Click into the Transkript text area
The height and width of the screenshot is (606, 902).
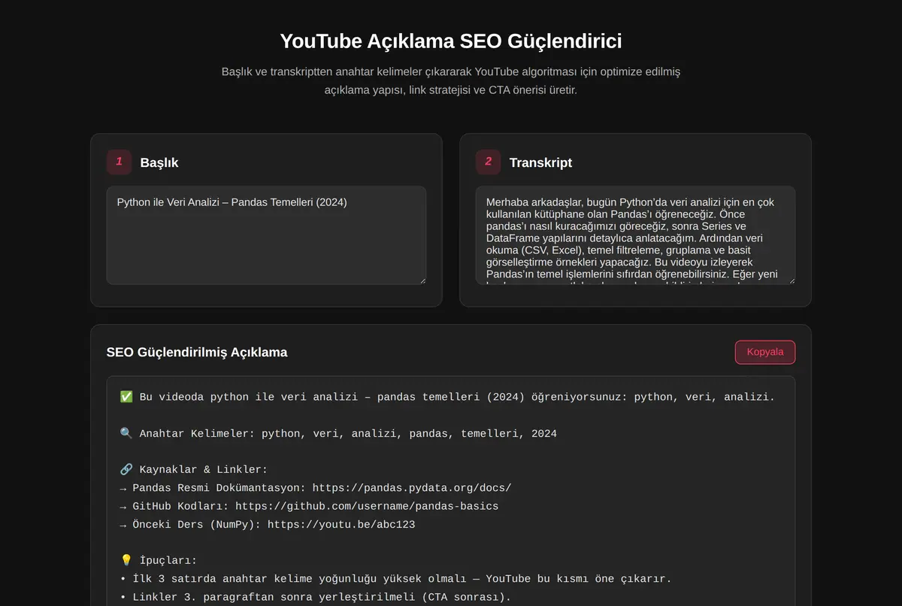coord(635,235)
